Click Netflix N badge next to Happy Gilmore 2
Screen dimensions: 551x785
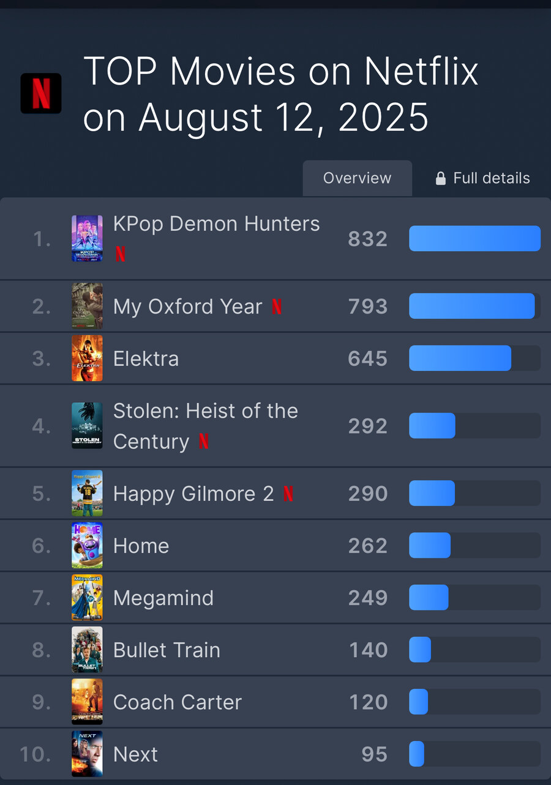point(288,494)
